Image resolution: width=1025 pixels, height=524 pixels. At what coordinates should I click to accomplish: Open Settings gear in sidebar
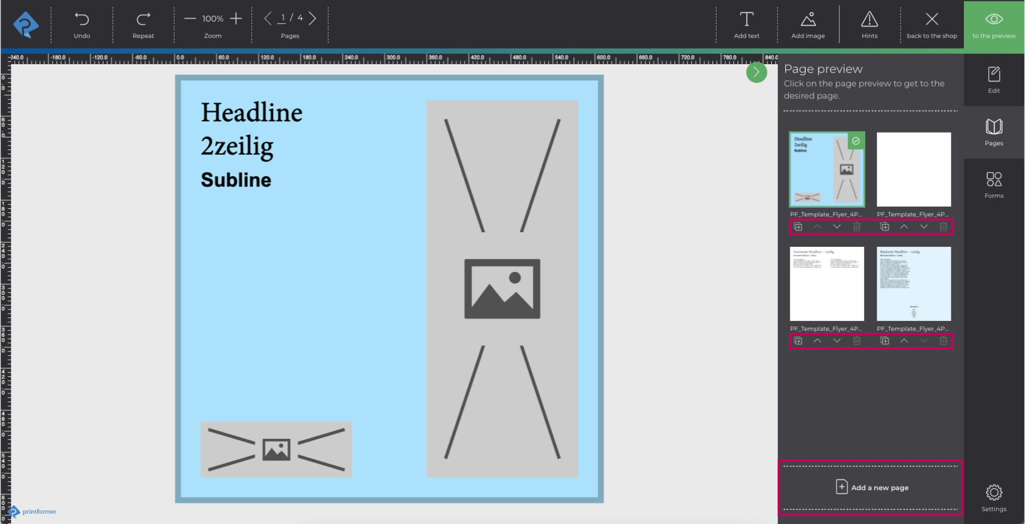(x=994, y=493)
